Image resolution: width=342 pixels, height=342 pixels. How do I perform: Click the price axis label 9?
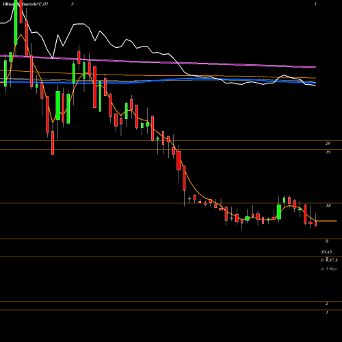(x=327, y=241)
